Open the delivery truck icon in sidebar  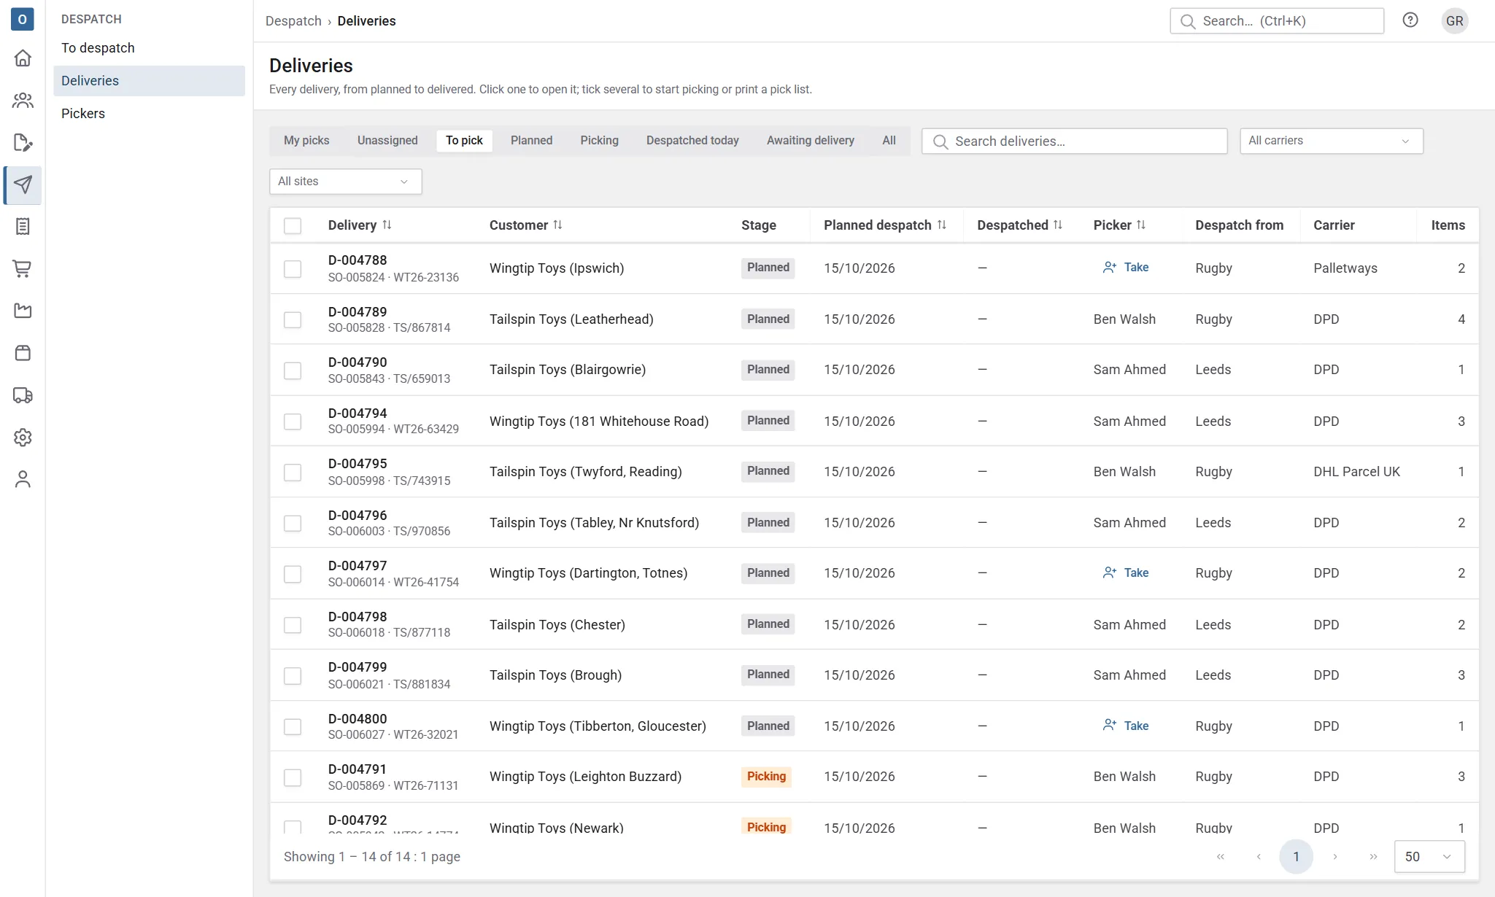click(23, 395)
